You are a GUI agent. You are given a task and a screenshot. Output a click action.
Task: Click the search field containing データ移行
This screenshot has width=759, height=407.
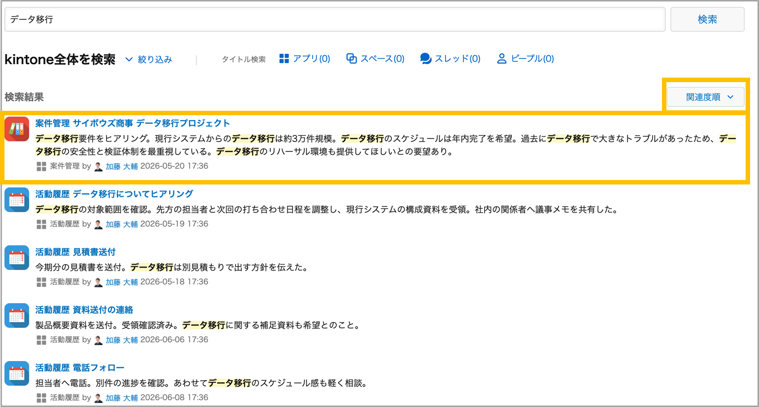(335, 19)
